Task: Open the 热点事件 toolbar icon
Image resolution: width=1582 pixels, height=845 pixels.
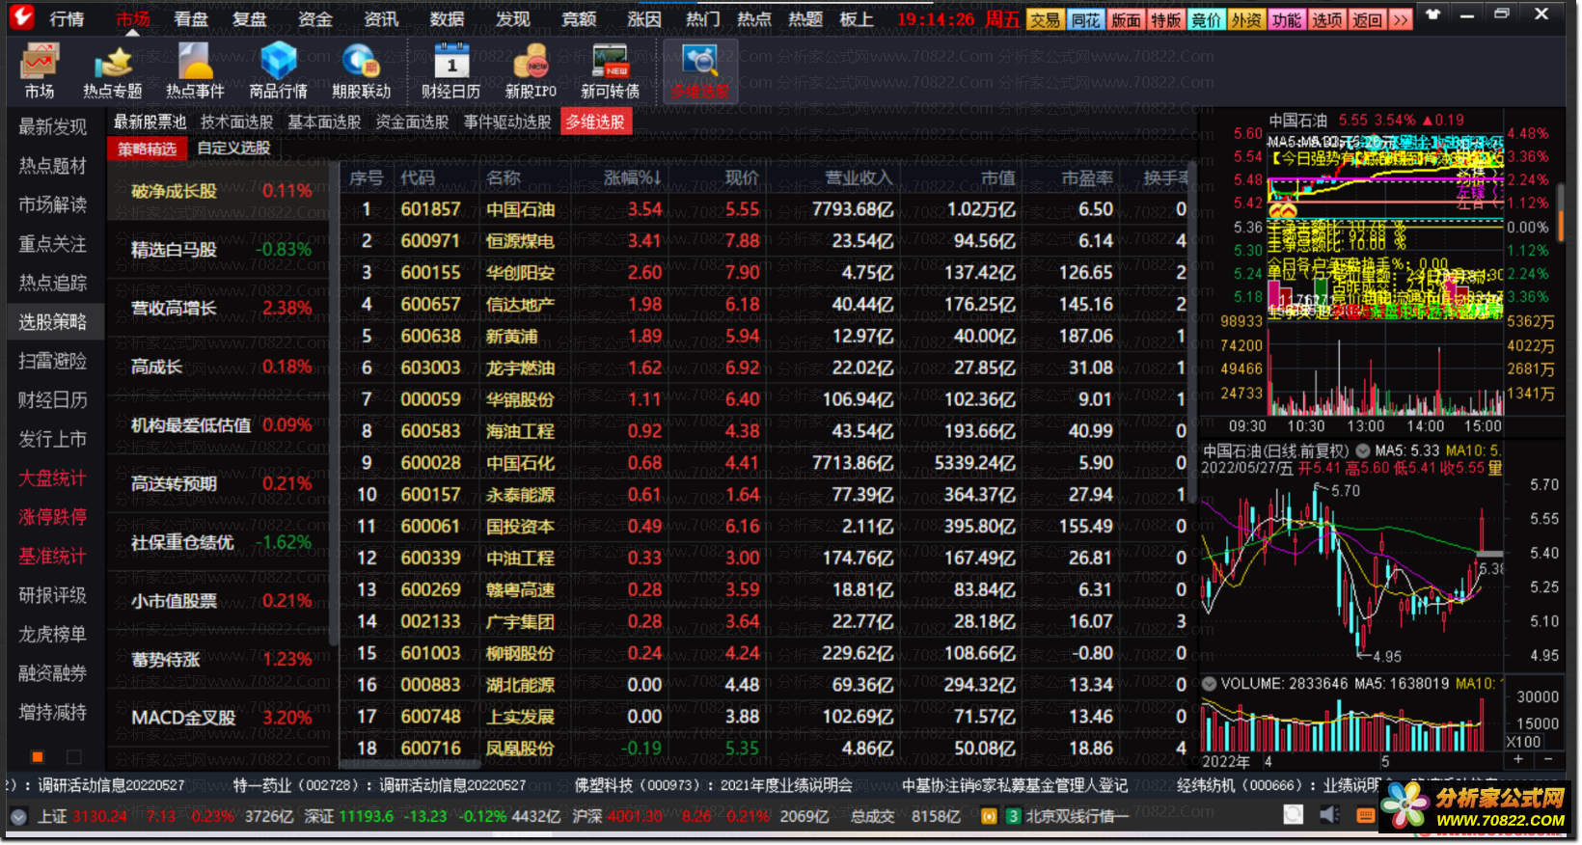Action: [x=195, y=71]
